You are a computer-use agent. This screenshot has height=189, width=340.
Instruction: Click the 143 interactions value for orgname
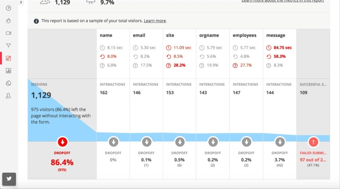coord(203,93)
